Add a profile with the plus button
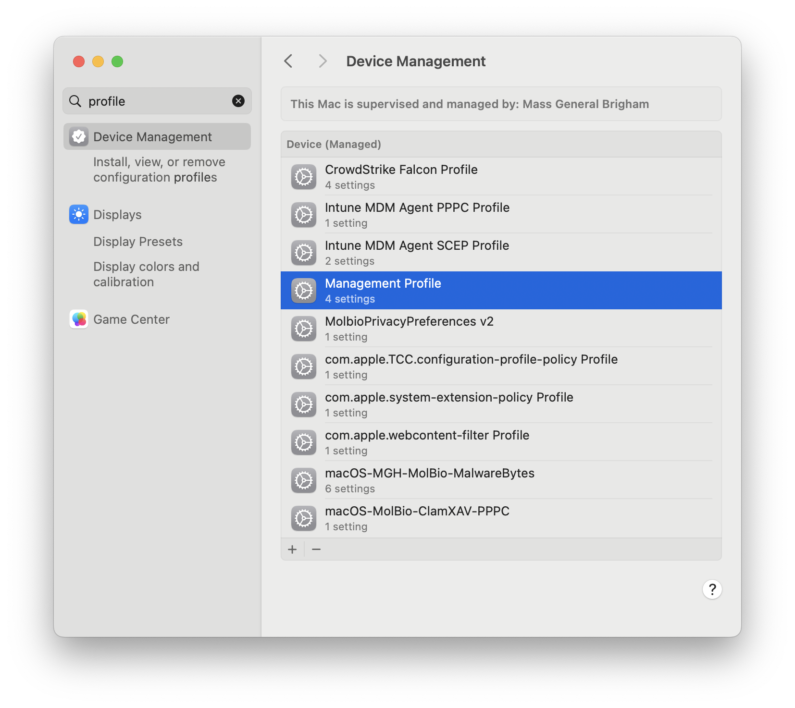795x708 pixels. [x=292, y=549]
